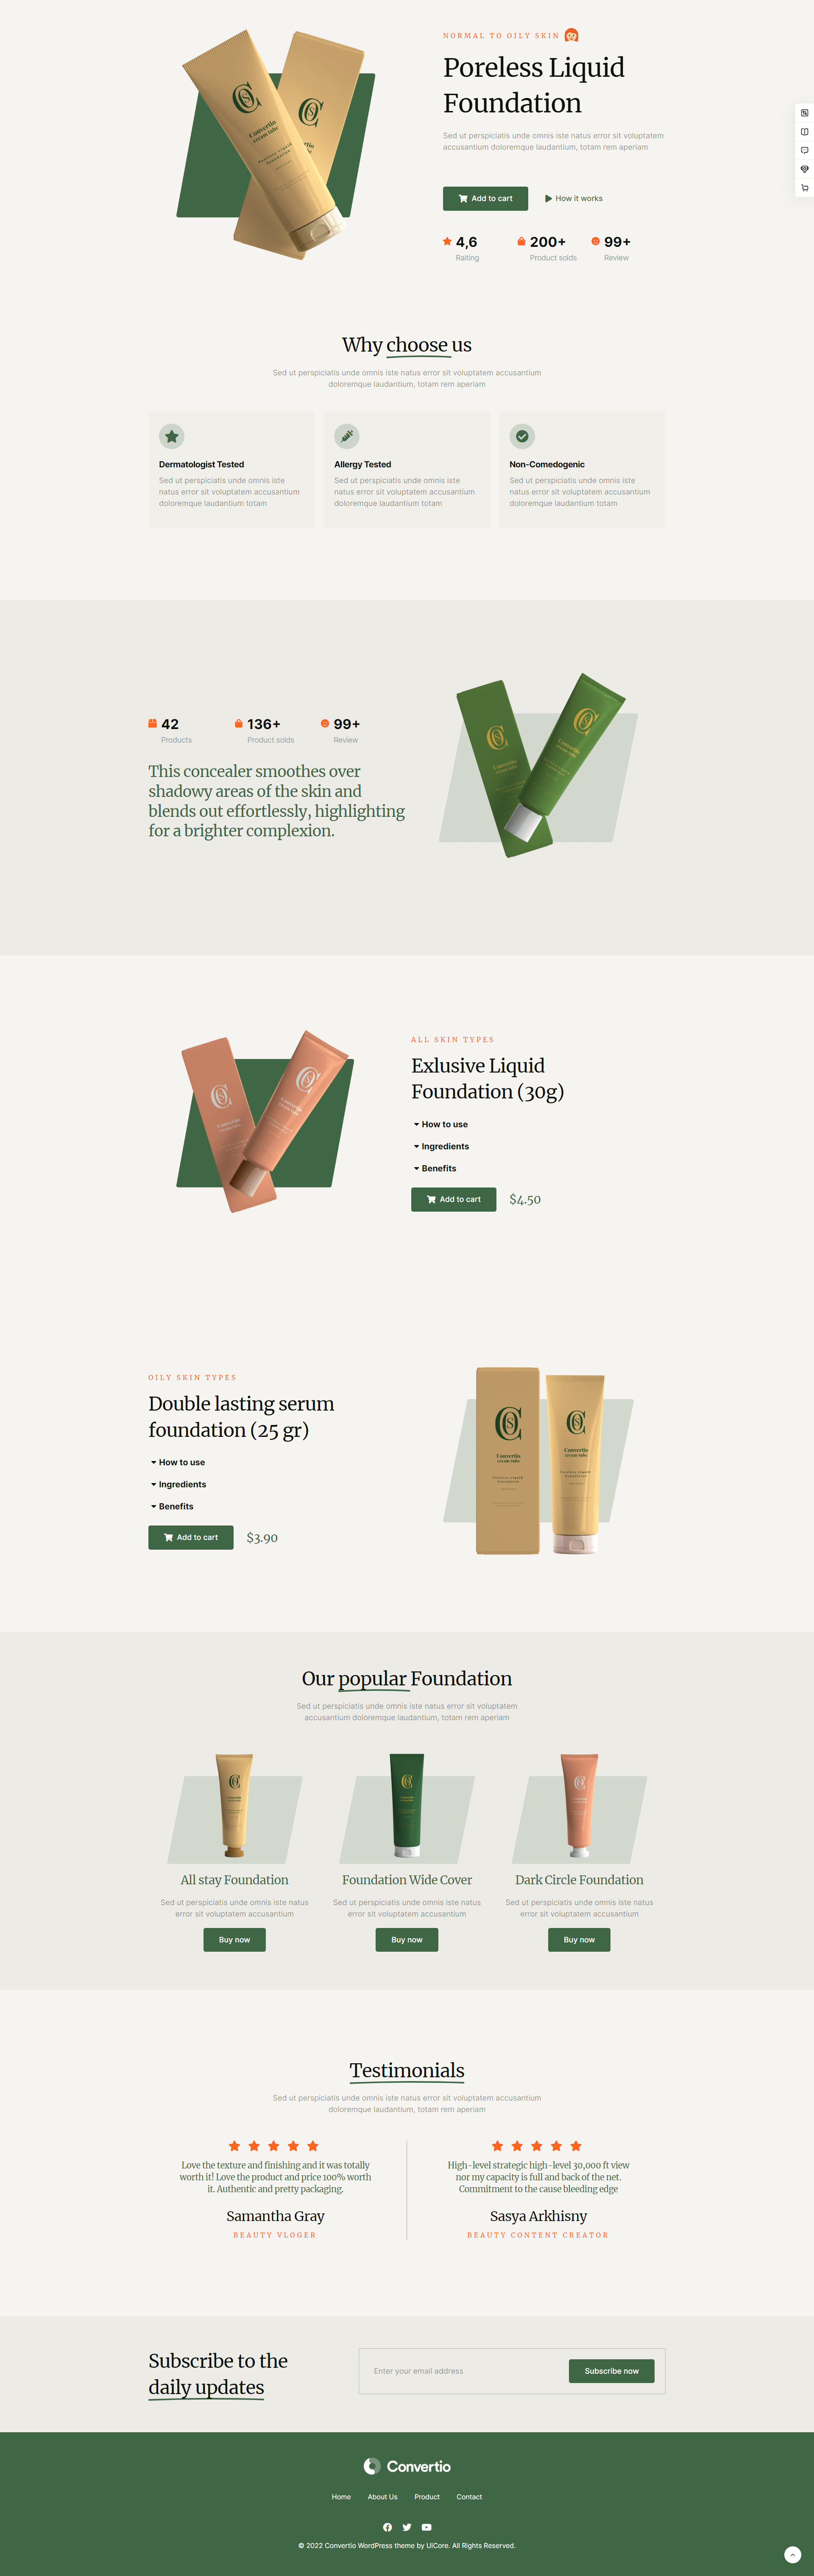Click Buy now for Foundation Wide Cover

click(x=407, y=1939)
